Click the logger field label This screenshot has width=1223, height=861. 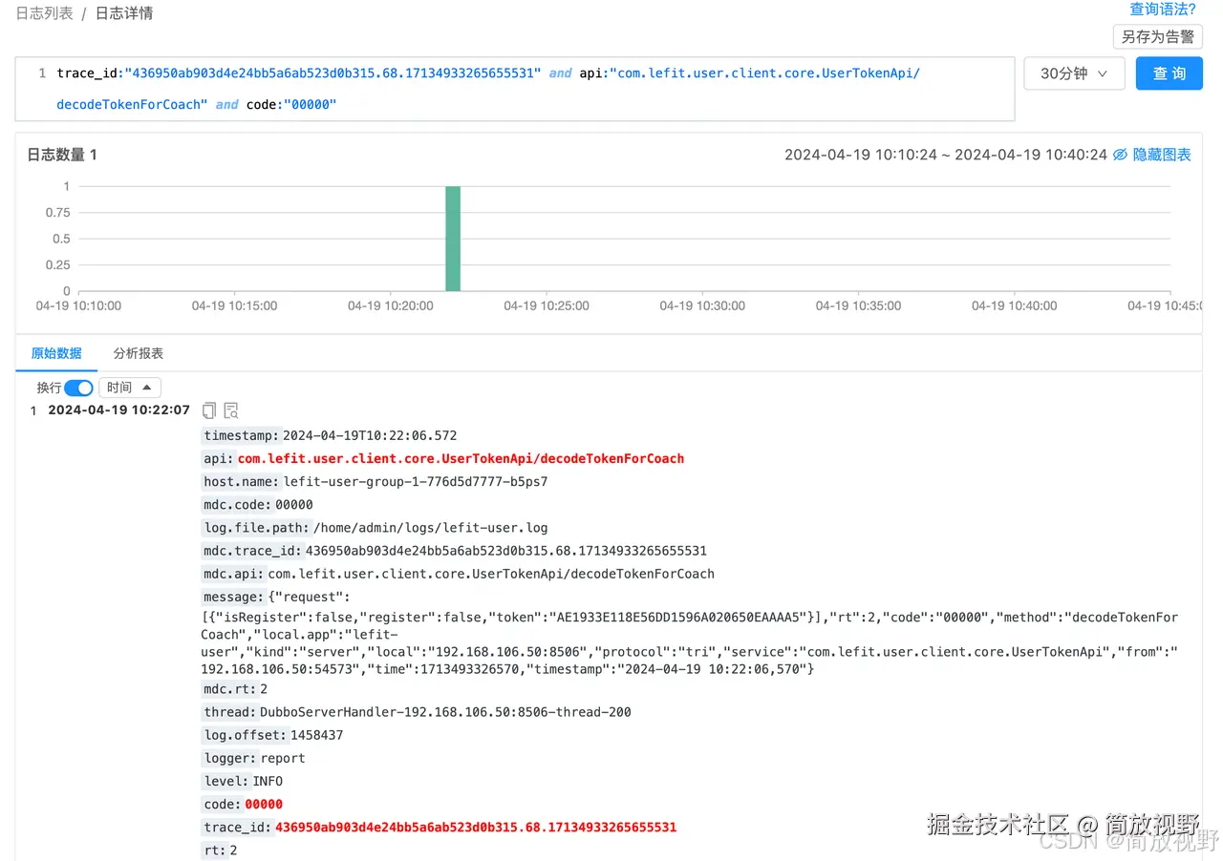click(230, 758)
